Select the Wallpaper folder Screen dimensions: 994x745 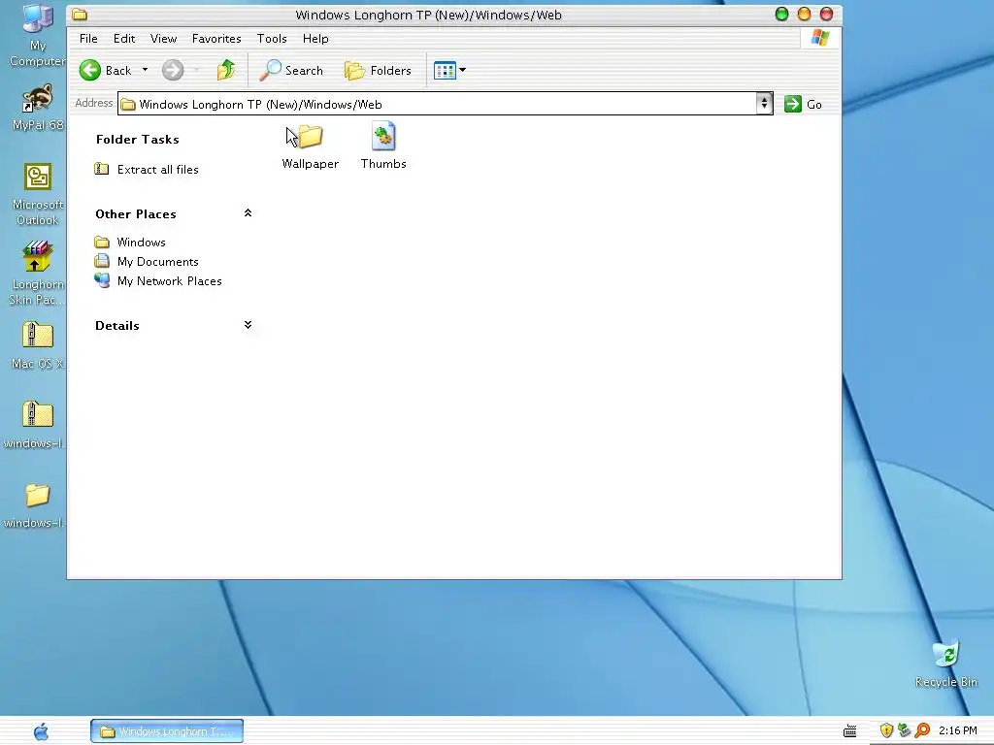coord(310,147)
